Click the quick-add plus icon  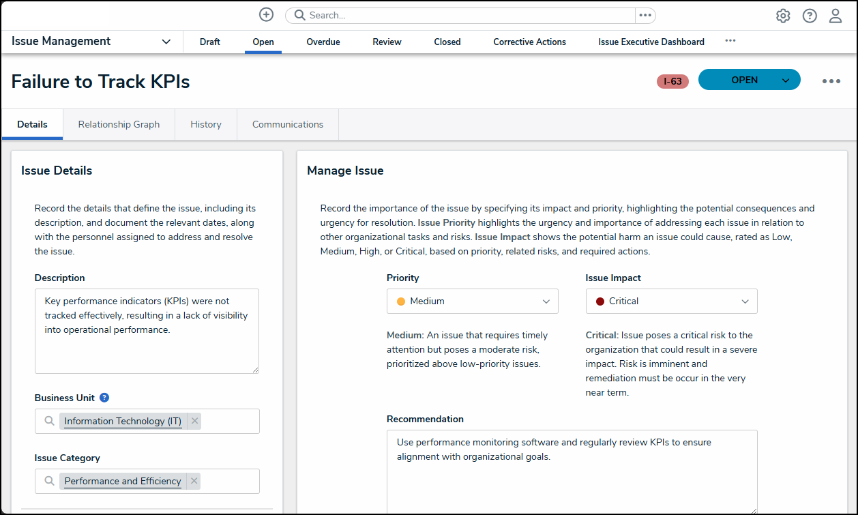267,15
